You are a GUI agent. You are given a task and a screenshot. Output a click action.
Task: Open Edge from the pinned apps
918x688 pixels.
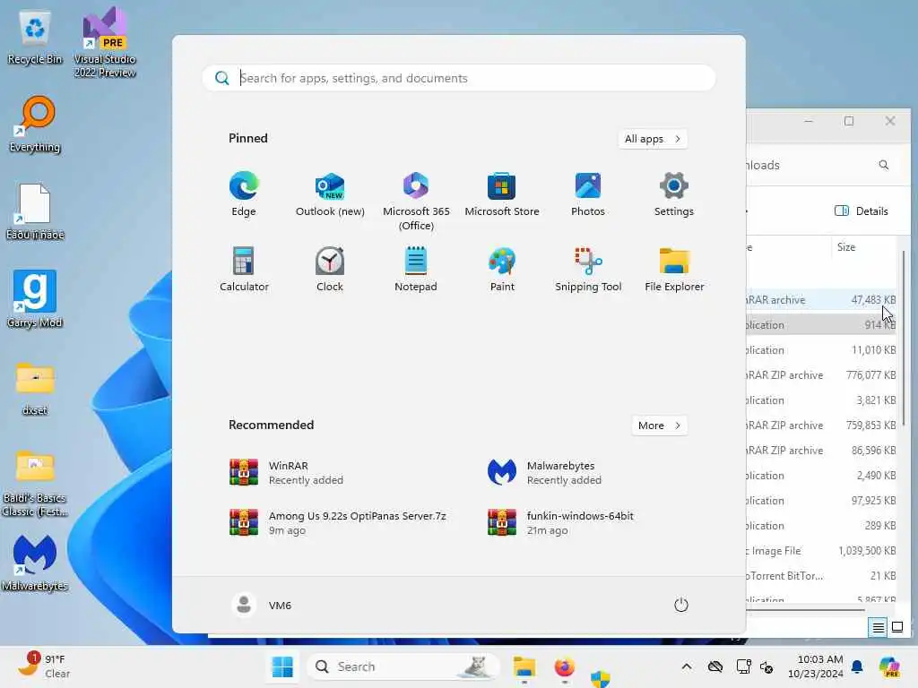click(x=244, y=194)
